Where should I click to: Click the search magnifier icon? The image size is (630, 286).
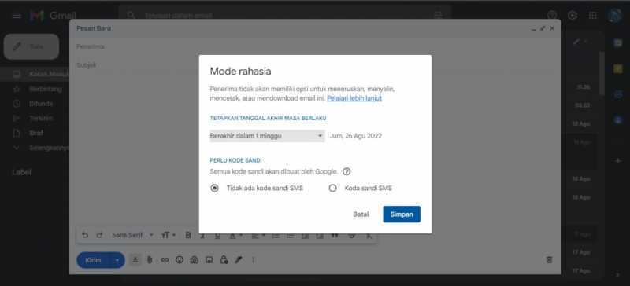point(131,15)
